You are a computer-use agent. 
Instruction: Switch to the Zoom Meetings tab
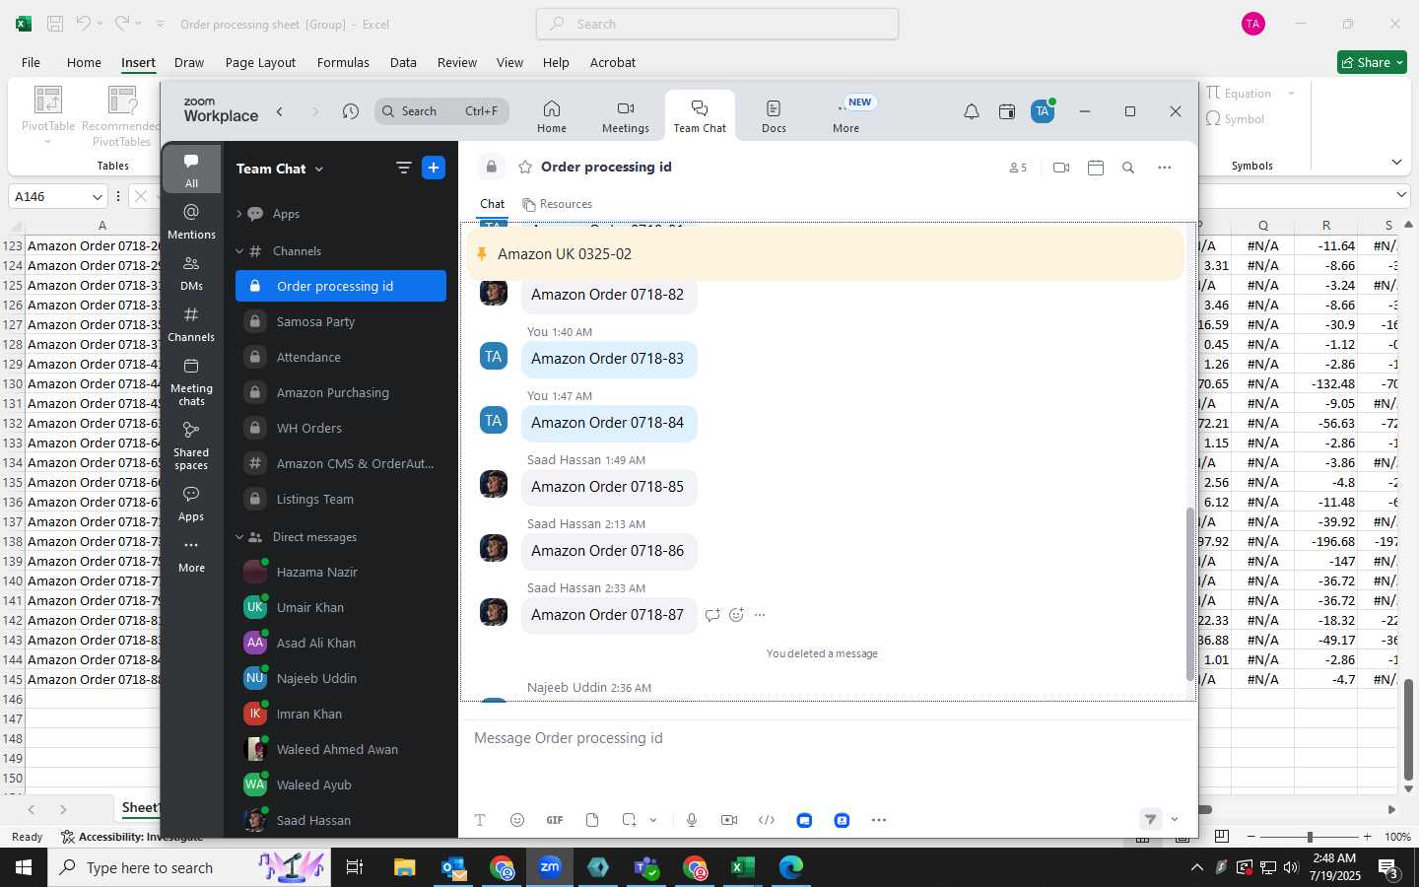626,116
